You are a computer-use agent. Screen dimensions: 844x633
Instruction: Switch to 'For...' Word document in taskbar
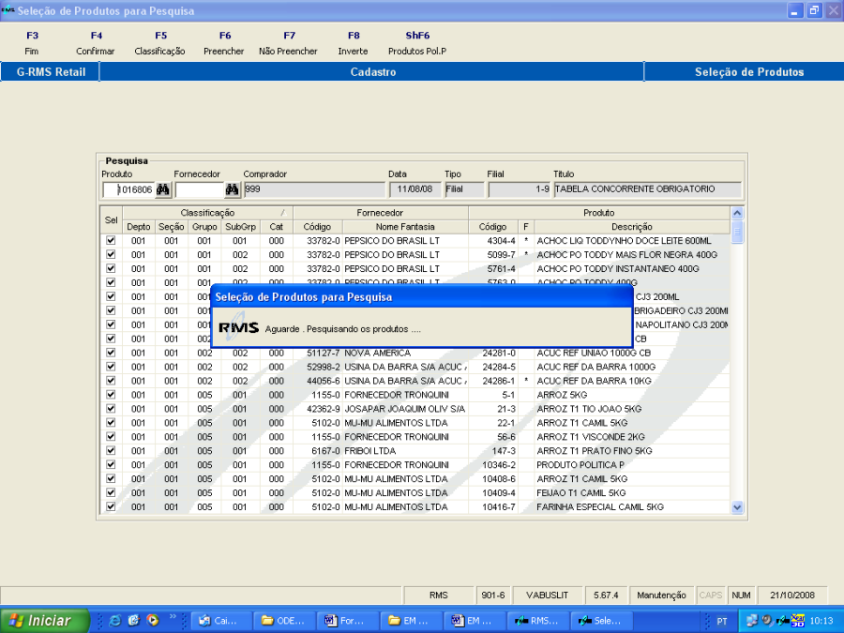pyautogui.click(x=346, y=621)
